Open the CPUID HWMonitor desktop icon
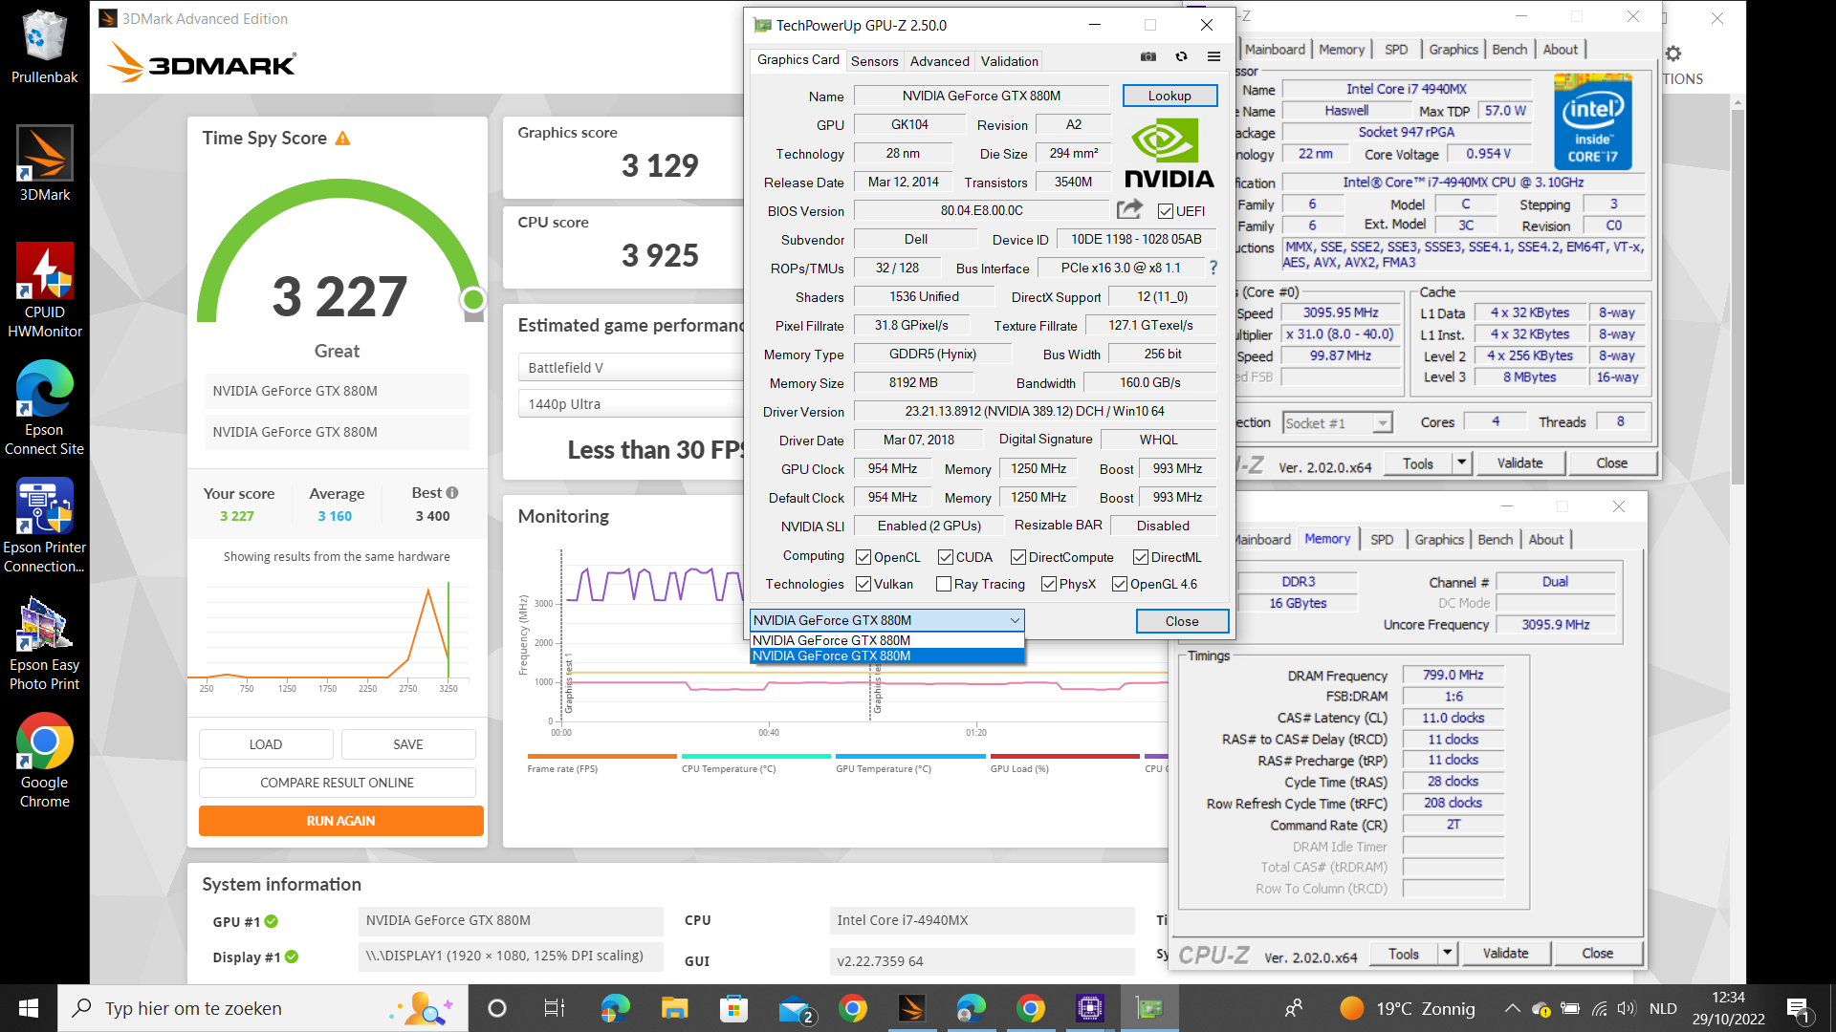Viewport: 1836px width, 1032px height. pyautogui.click(x=45, y=290)
